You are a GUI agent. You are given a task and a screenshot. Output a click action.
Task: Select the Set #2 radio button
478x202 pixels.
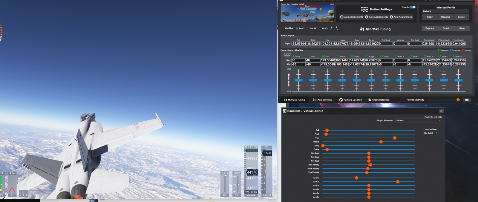308,28
